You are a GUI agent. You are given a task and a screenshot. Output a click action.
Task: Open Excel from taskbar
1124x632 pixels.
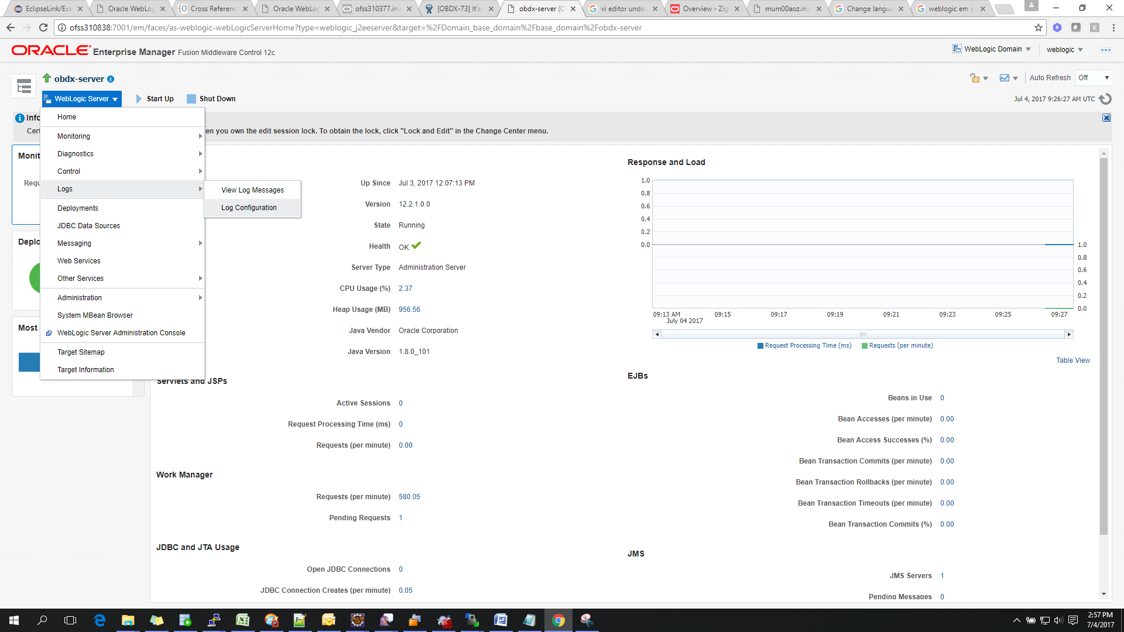coord(242,620)
